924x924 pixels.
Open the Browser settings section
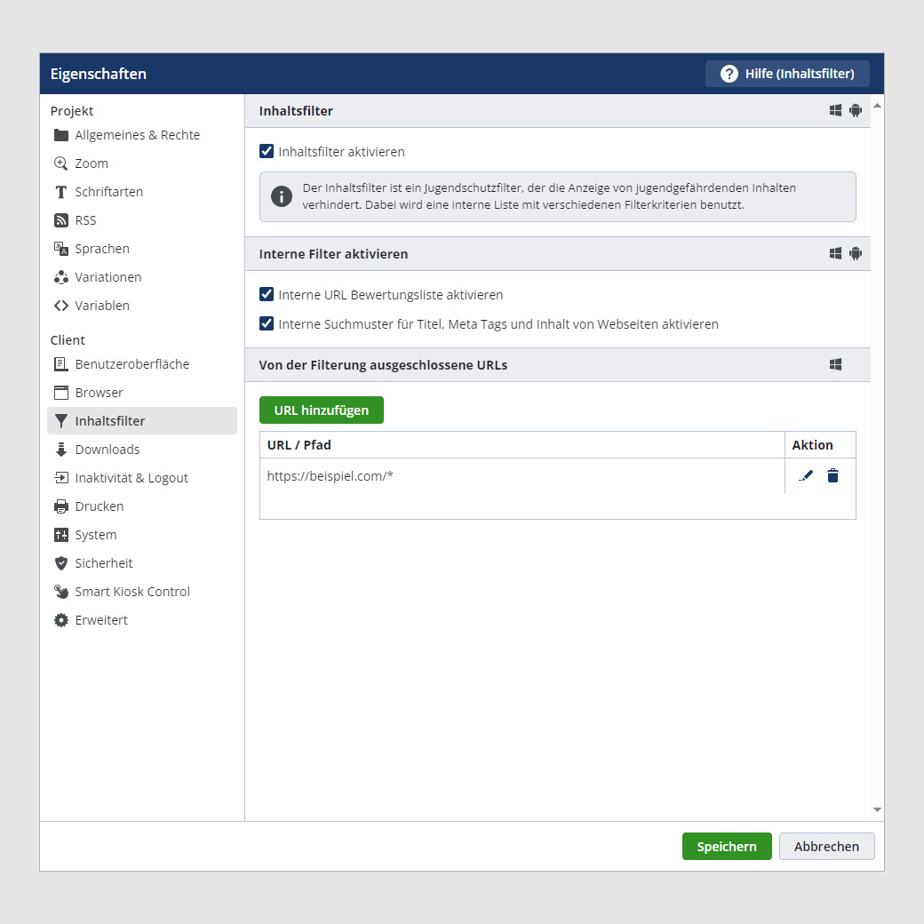coord(99,393)
